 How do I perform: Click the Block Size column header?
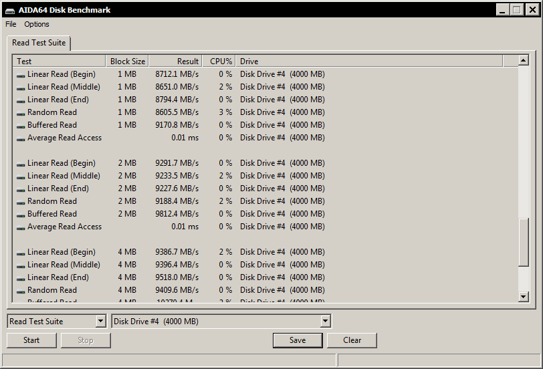[127, 61]
